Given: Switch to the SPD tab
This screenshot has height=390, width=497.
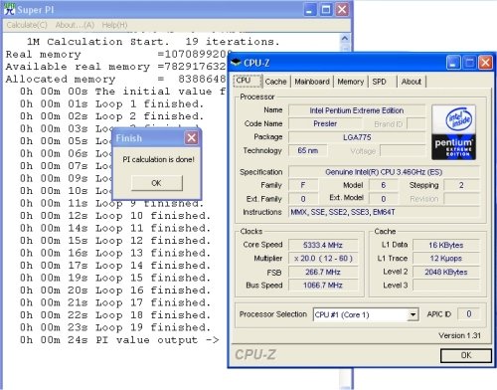Looking at the screenshot, I should 379,82.
